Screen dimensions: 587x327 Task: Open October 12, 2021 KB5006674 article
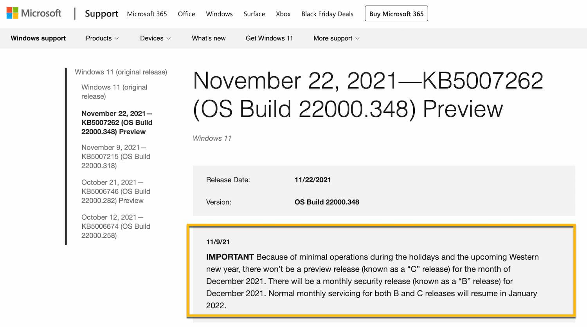116,226
